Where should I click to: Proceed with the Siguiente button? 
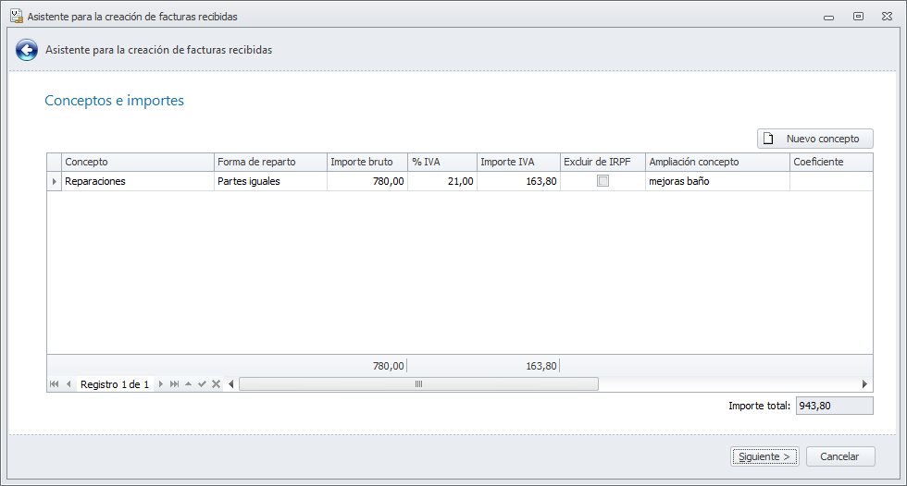tap(764, 456)
